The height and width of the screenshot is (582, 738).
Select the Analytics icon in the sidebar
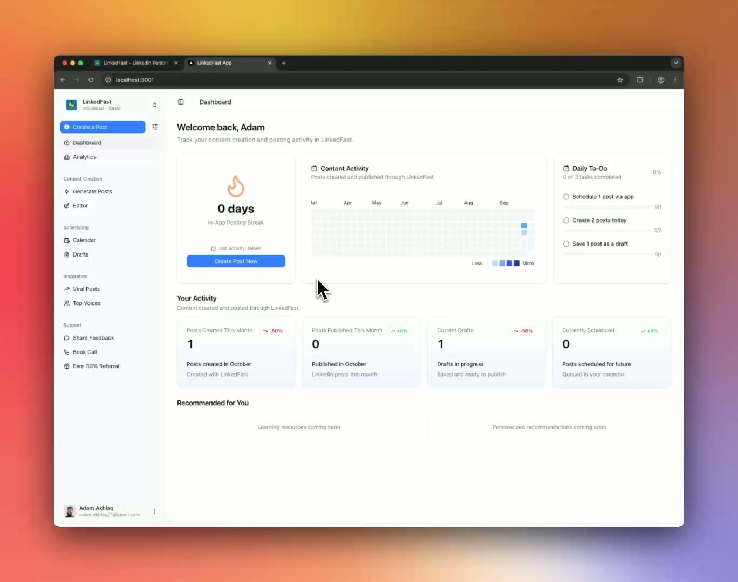tap(68, 157)
